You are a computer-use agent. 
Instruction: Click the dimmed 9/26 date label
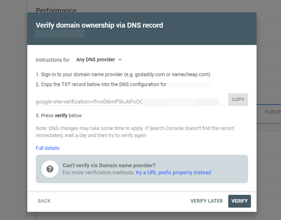(272, 111)
